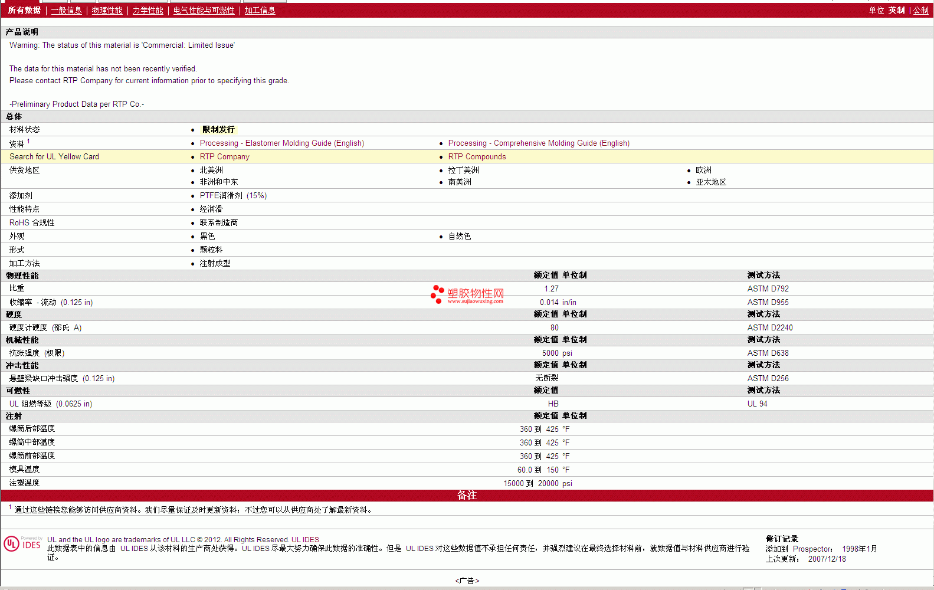934x590 pixels.
Task: Click the ASTM D638 test method
Action: coord(768,353)
